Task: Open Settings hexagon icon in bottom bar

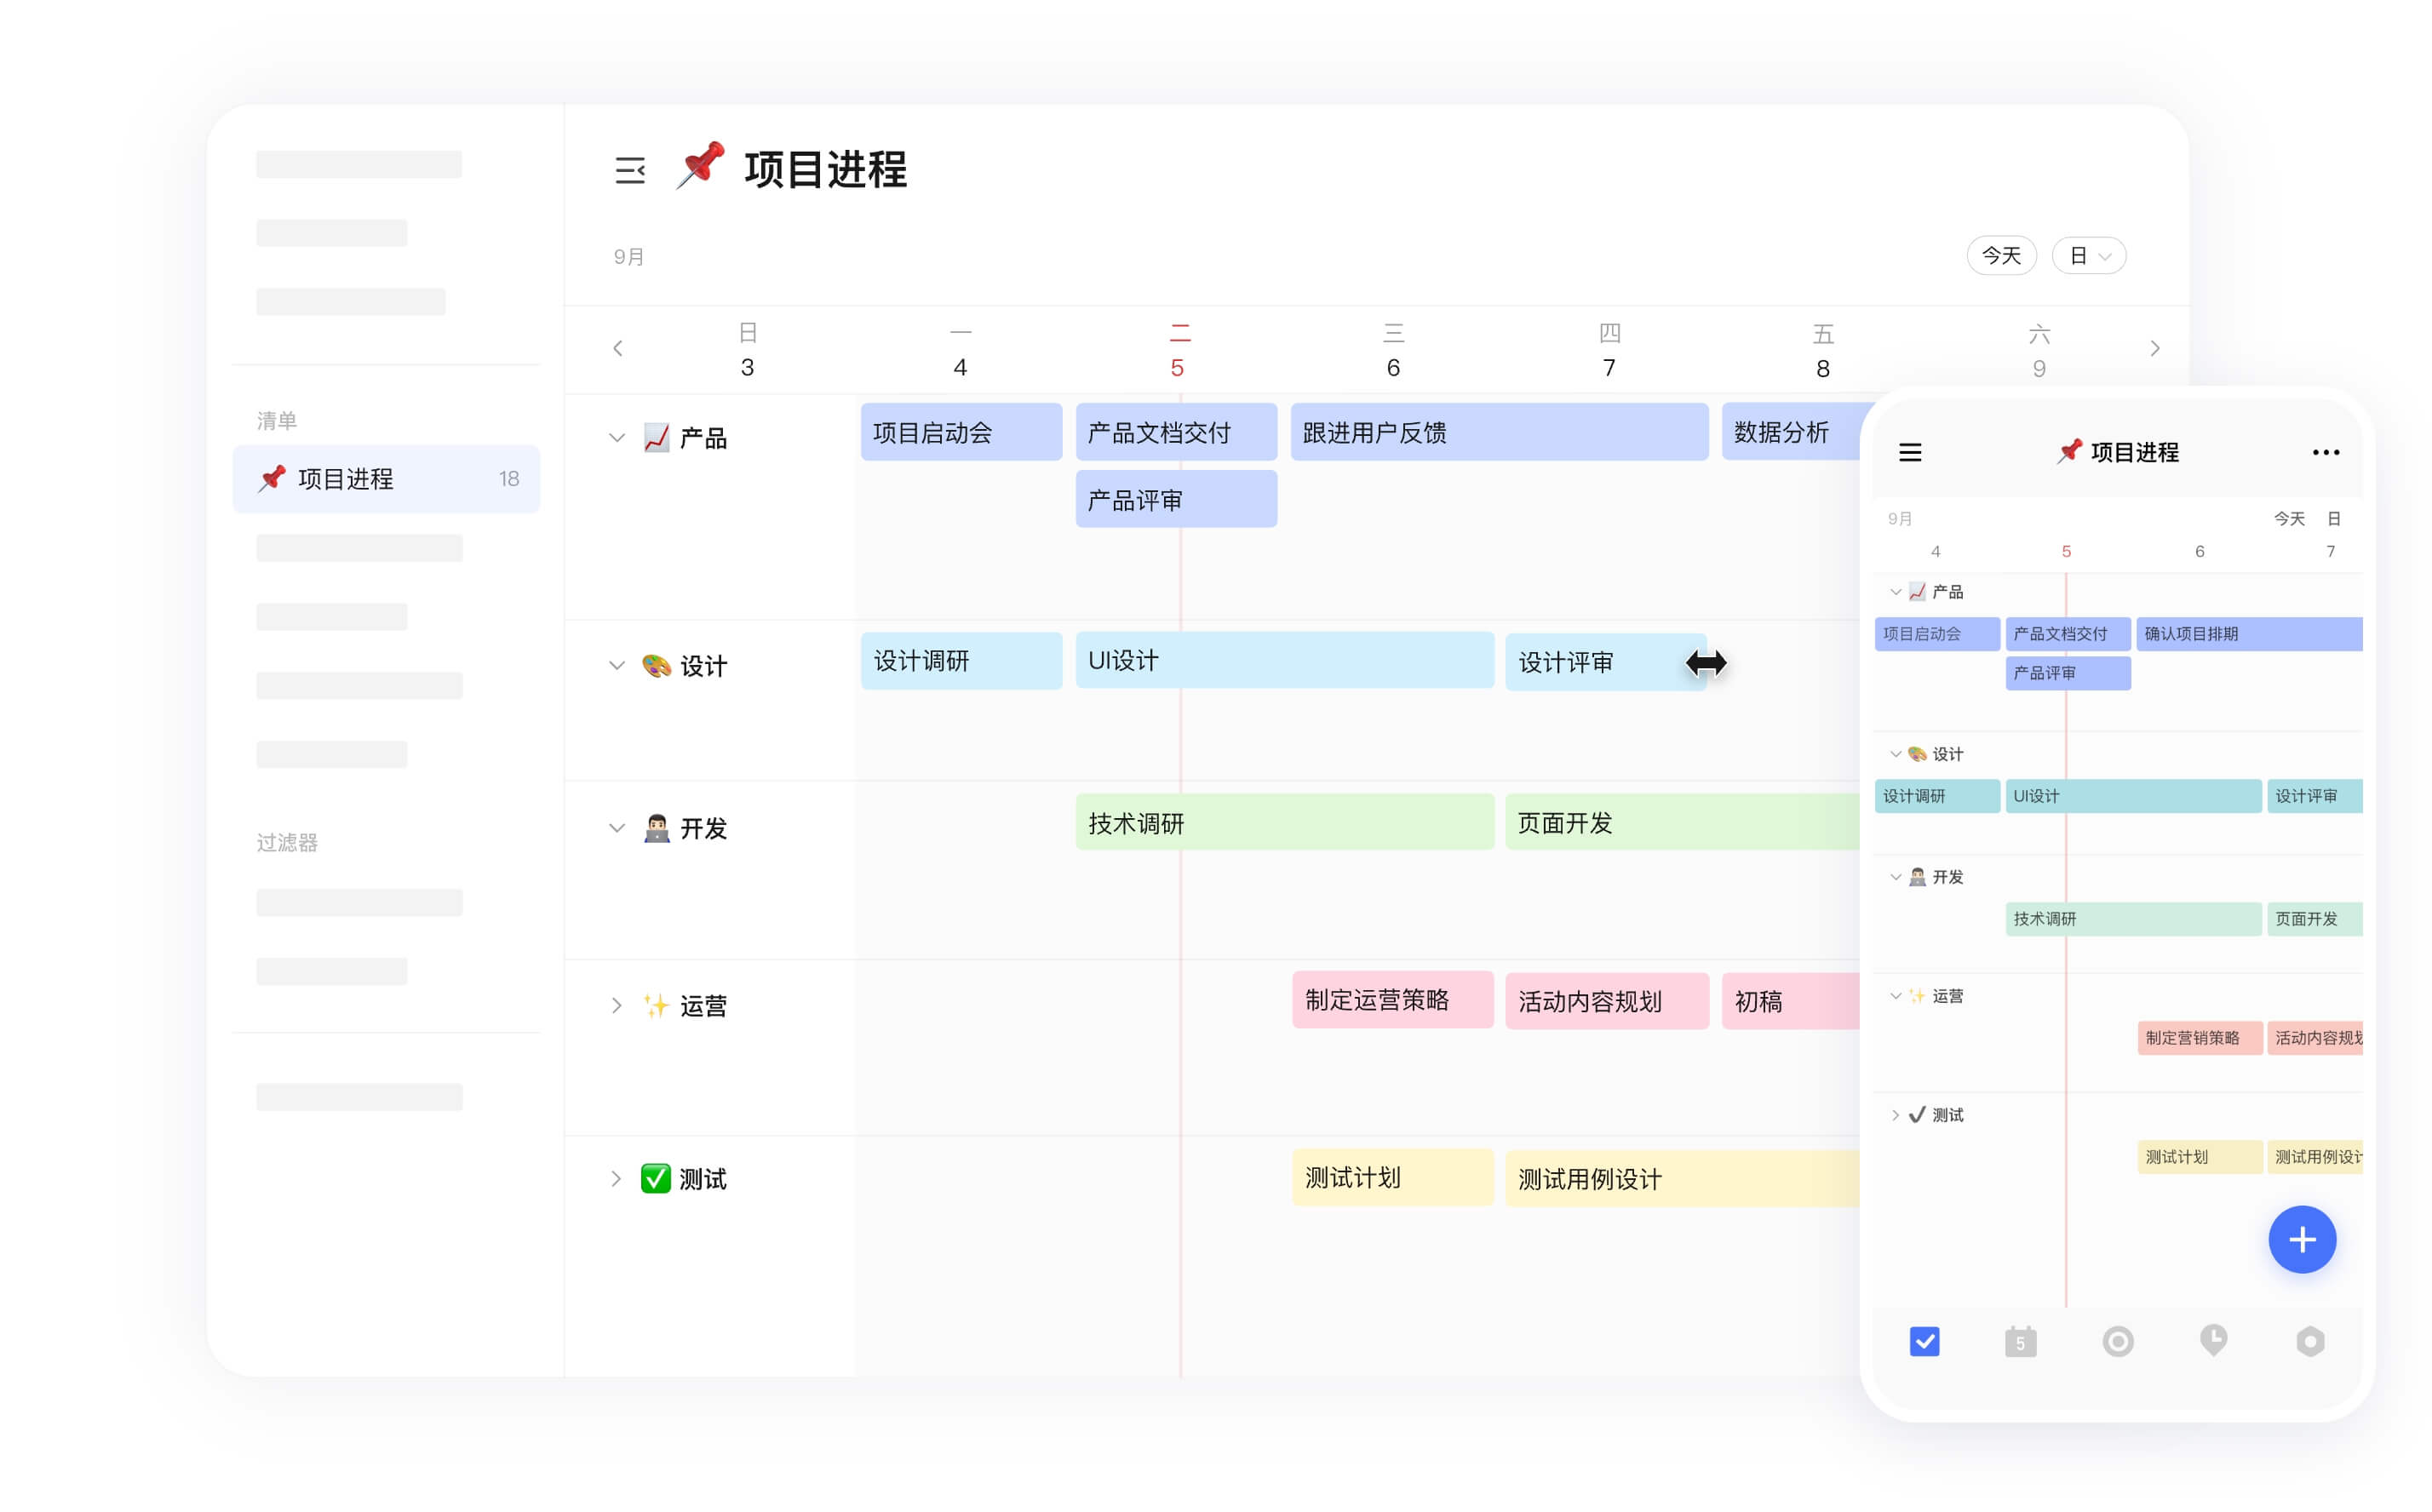Action: (x=2309, y=1341)
